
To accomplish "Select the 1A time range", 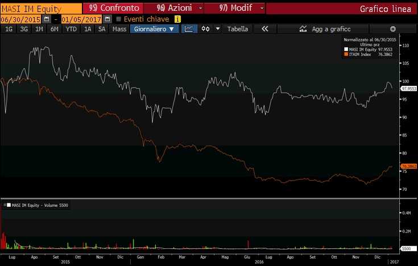I will coord(88,29).
